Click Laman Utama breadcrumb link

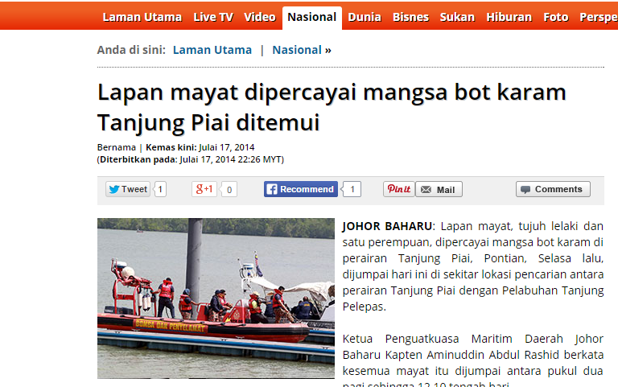click(x=212, y=50)
